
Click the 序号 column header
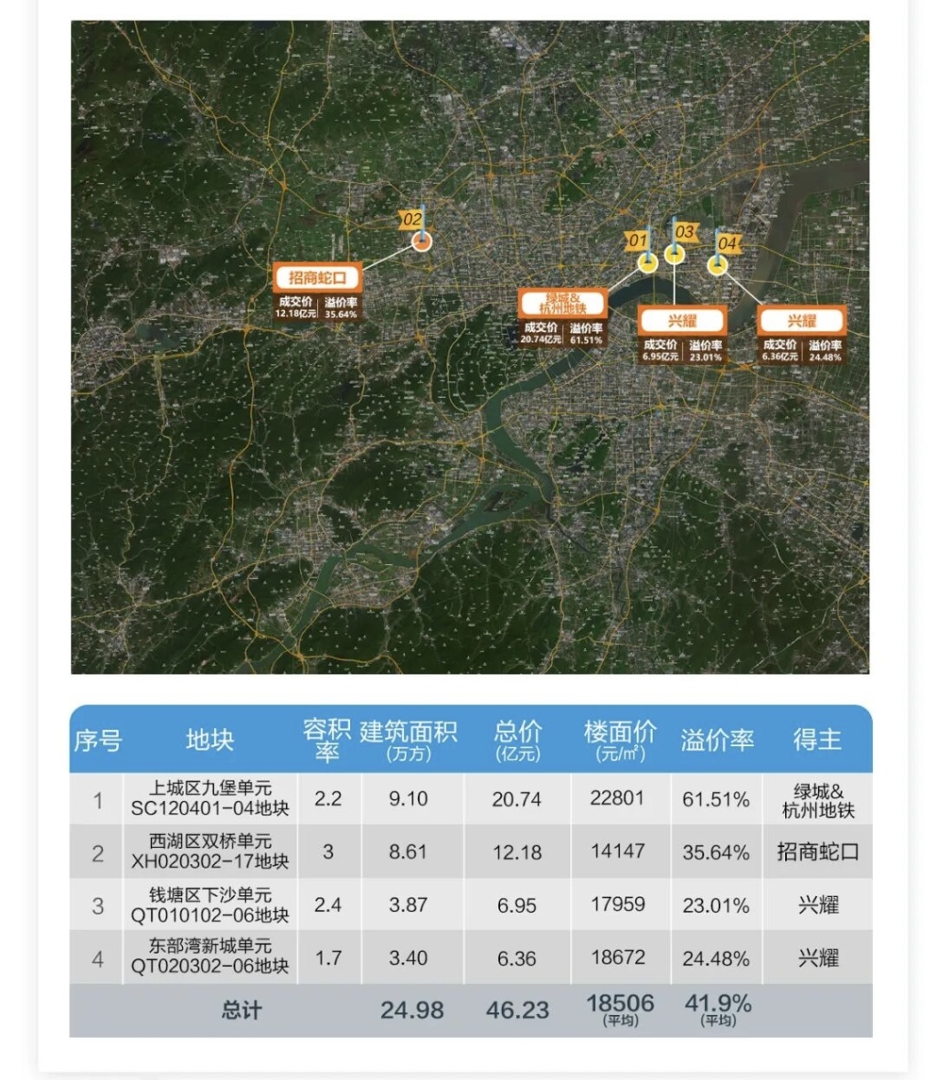(98, 741)
